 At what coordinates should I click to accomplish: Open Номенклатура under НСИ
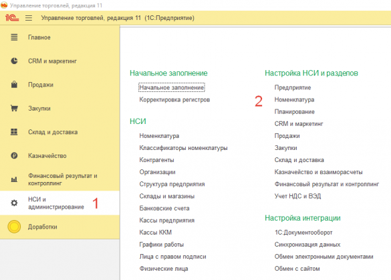pos(159,136)
